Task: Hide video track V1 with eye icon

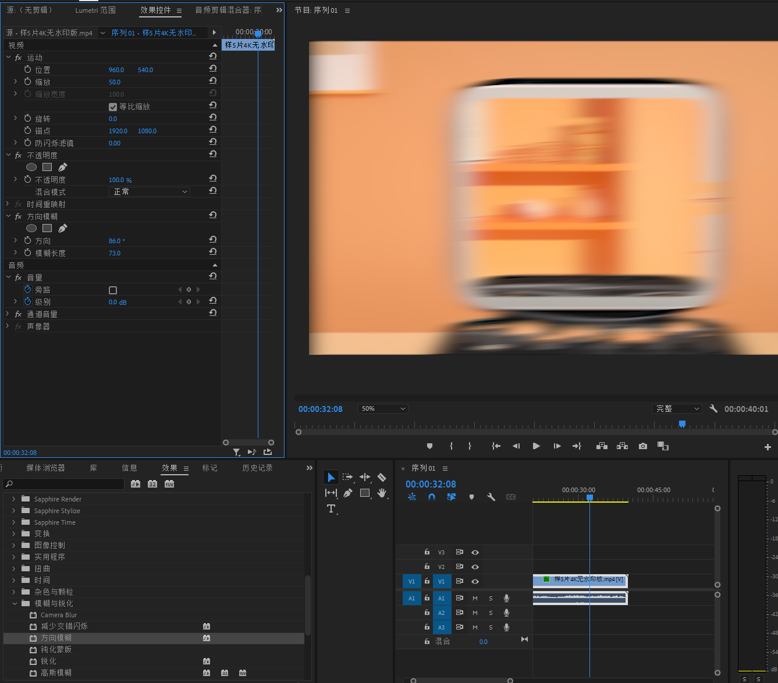Action: pos(475,581)
